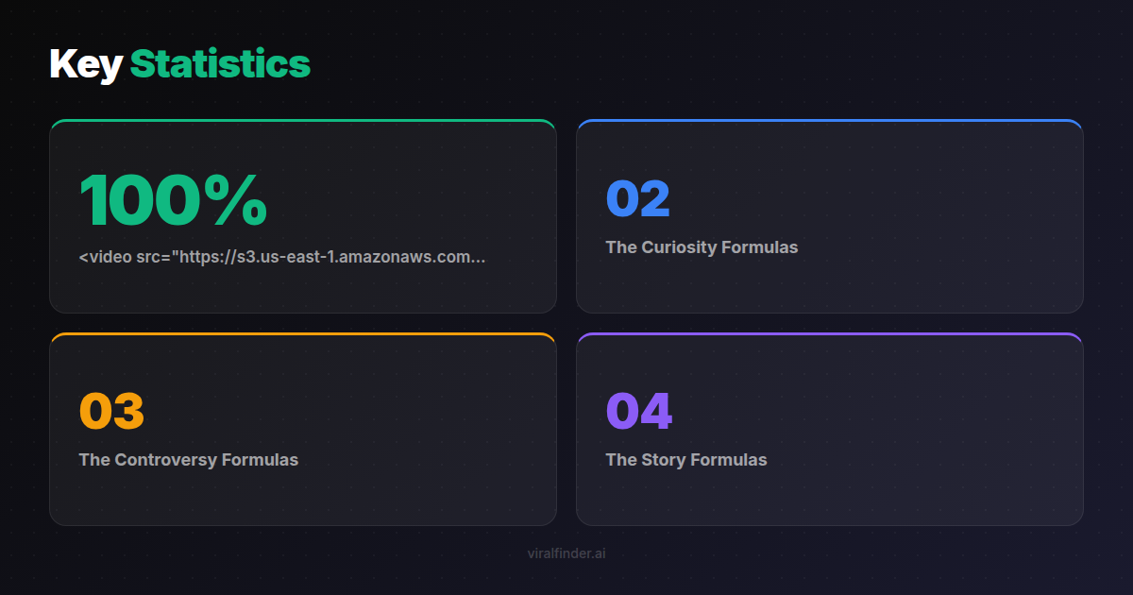This screenshot has height=595, width=1133.
Task: Click the orange 03 number
Action: click(x=111, y=412)
